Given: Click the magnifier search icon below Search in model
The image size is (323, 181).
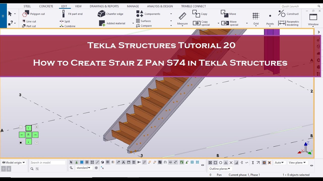Looking at the screenshot, I should pos(32,169).
